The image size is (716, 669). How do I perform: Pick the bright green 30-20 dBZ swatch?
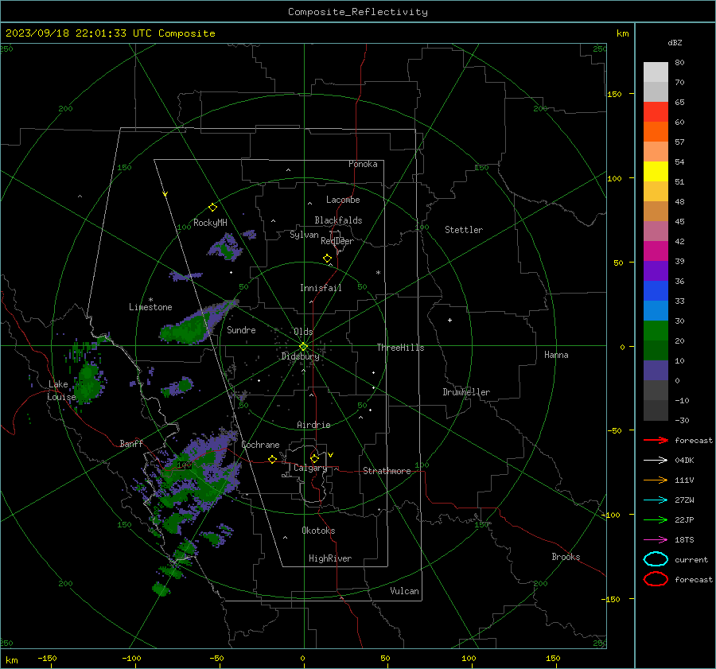(x=656, y=331)
